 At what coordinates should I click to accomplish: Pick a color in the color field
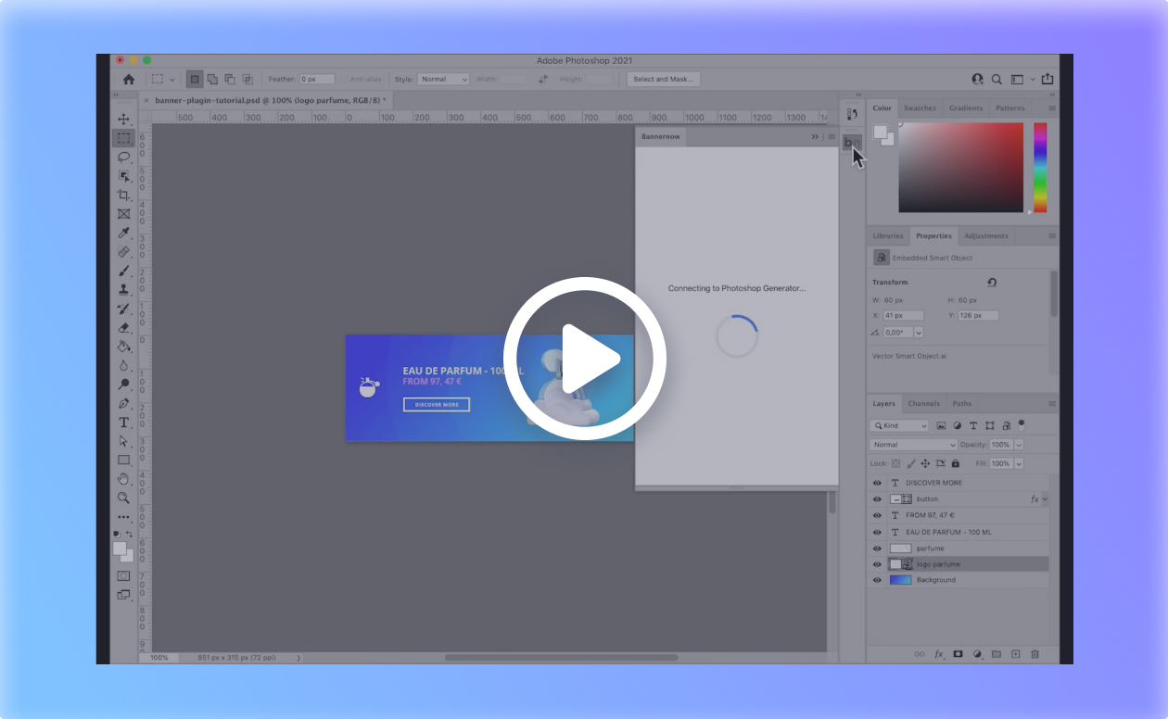[x=960, y=167]
